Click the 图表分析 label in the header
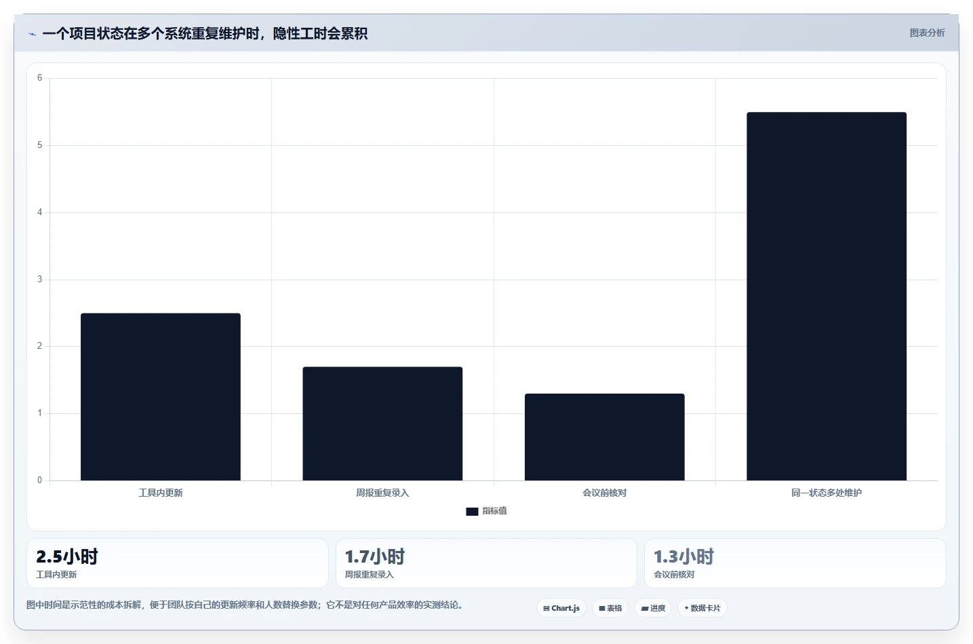The width and height of the screenshot is (973, 644). (x=927, y=33)
